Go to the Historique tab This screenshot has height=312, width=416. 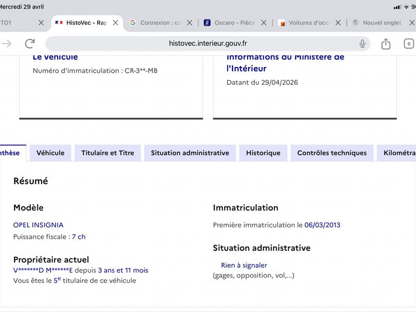point(263,153)
